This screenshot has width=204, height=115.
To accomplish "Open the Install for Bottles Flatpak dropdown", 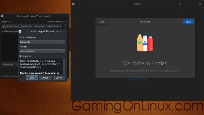I will [32, 27].
